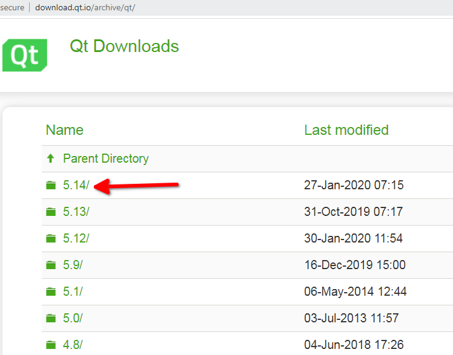This screenshot has width=453, height=355.
Task: Go to Parent Directory
Action: [106, 158]
